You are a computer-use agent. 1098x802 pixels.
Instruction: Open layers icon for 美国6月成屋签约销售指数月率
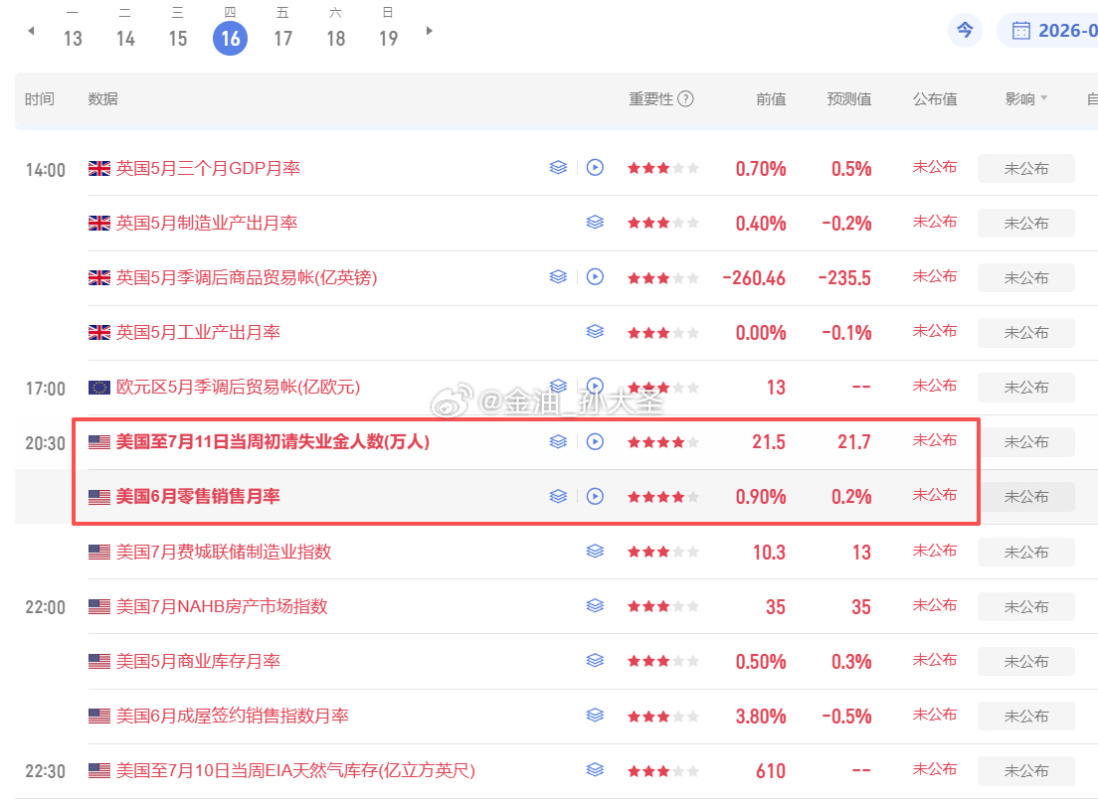click(x=595, y=716)
